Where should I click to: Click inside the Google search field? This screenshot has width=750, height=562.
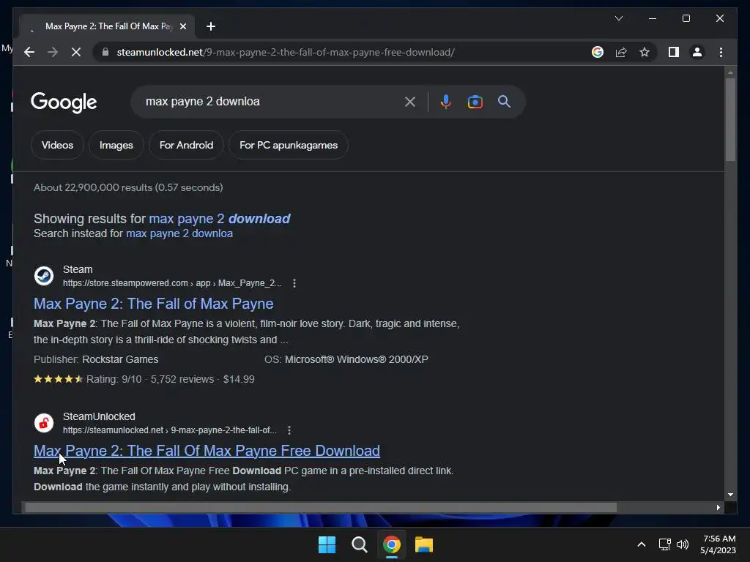pyautogui.click(x=268, y=101)
